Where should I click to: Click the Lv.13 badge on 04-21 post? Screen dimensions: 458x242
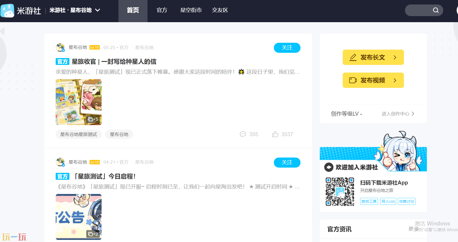[94, 162]
